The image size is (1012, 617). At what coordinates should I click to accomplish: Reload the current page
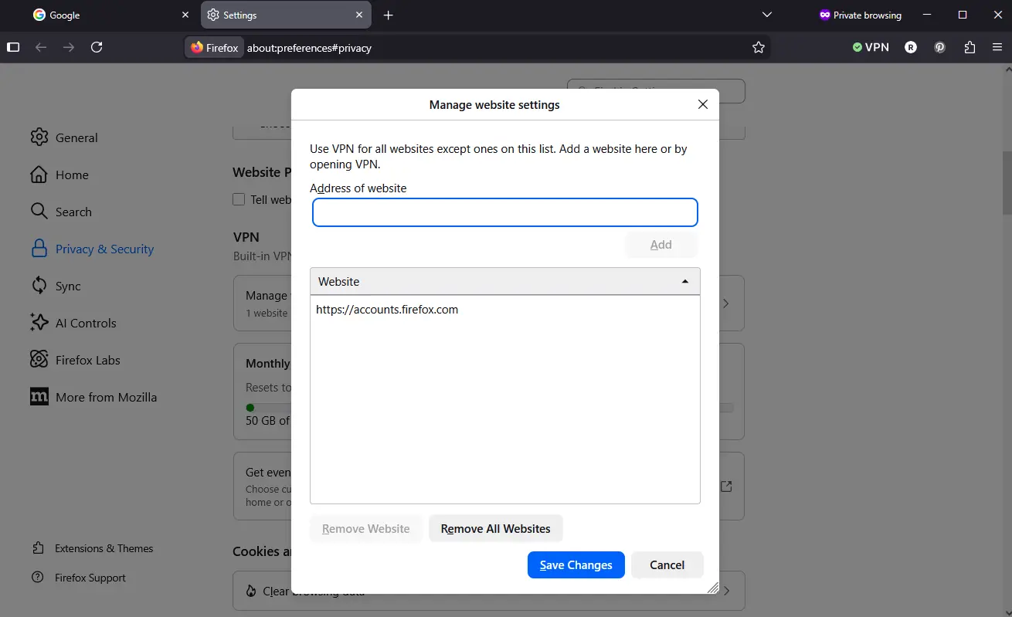pyautogui.click(x=97, y=47)
